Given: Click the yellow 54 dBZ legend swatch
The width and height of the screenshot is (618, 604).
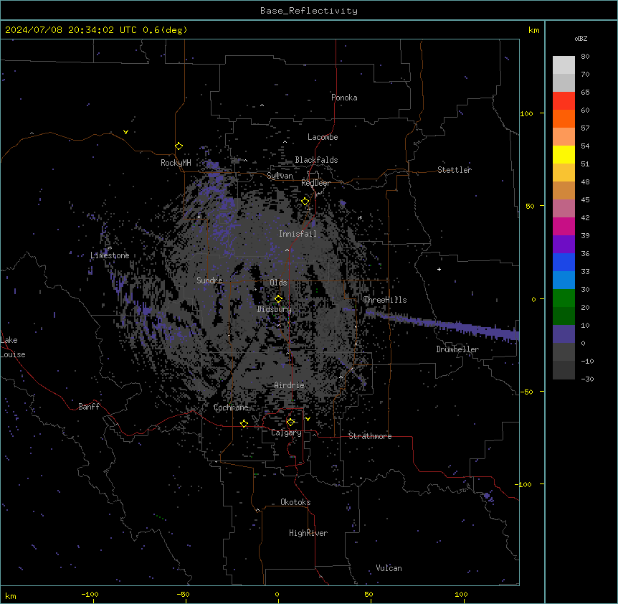Looking at the screenshot, I should click(564, 154).
